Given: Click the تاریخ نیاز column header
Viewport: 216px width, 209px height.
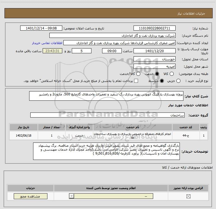Looking at the screenshot, I should click(x=24, y=127).
